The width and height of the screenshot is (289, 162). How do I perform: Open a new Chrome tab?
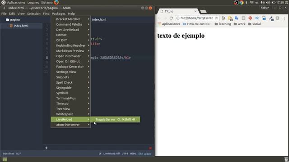click(203, 12)
